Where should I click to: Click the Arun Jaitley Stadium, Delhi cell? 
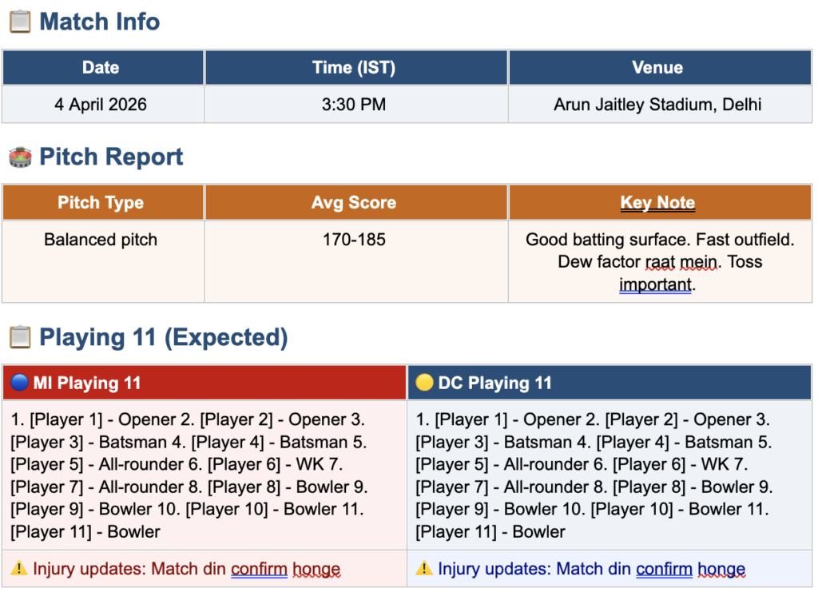click(x=660, y=105)
